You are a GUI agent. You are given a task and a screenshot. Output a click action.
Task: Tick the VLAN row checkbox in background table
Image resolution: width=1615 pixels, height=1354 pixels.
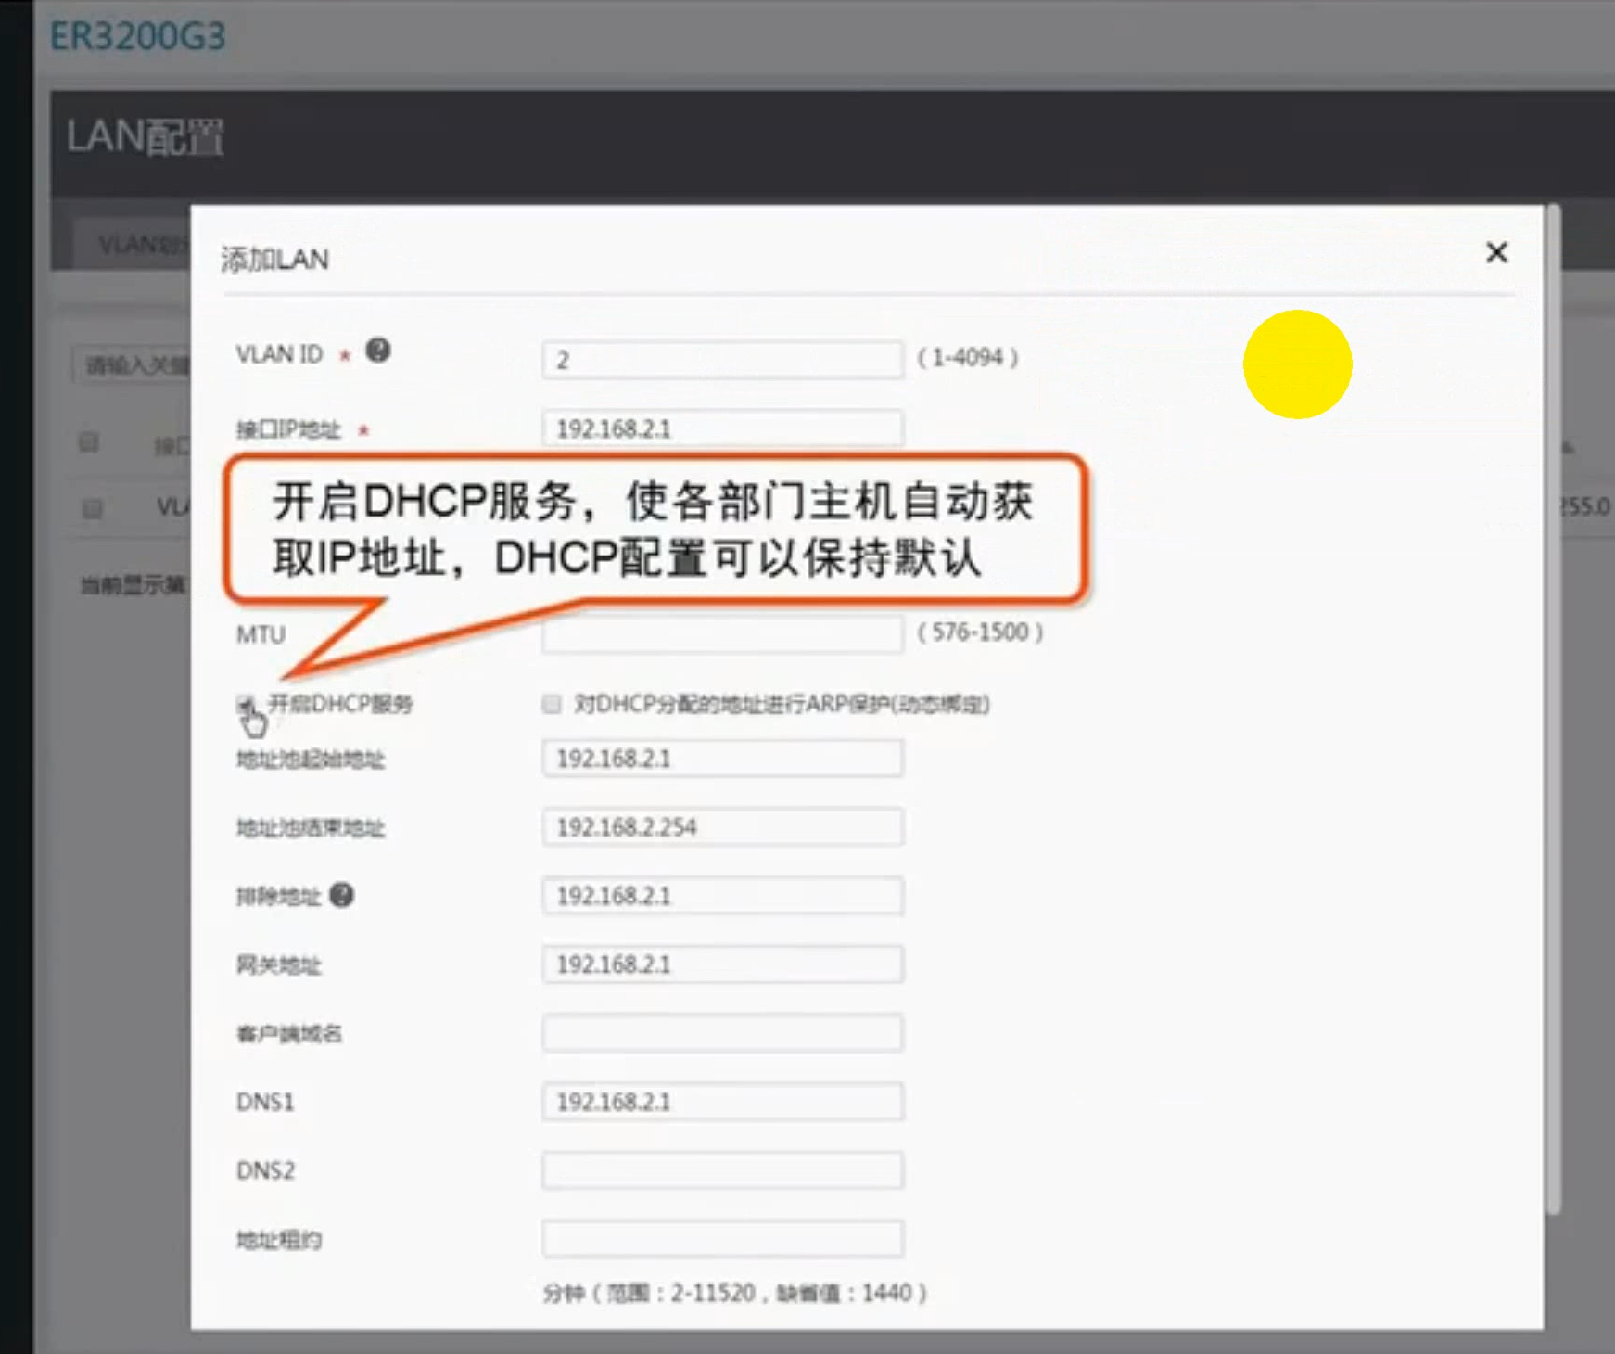point(92,508)
